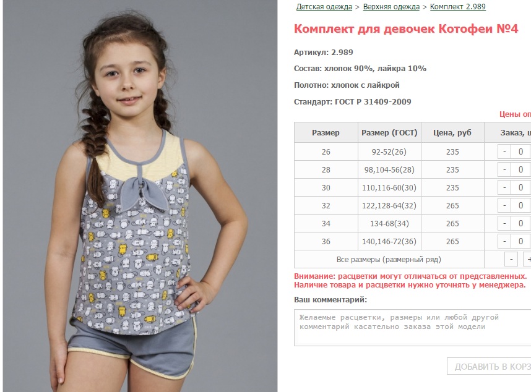Decrease quantity for size 30
Image resolution: width=531 pixels, height=392 pixels.
pyautogui.click(x=504, y=187)
